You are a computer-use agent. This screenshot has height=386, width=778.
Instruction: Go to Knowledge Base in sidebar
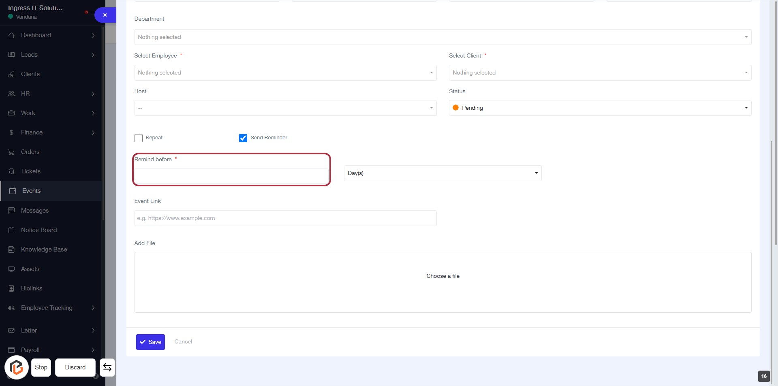44,250
